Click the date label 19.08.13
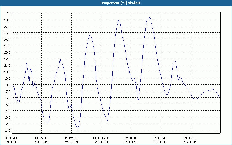This screenshot has width=232, height=145. point(12,142)
